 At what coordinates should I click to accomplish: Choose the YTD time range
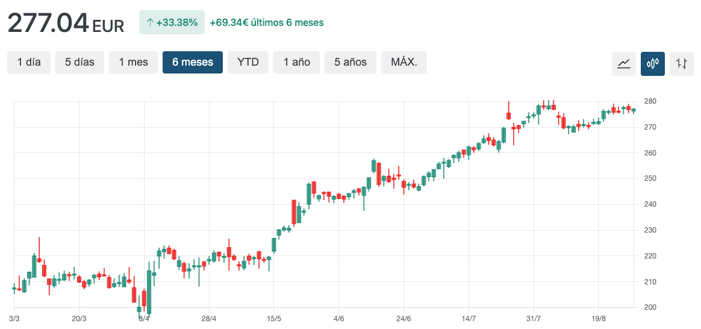[248, 62]
